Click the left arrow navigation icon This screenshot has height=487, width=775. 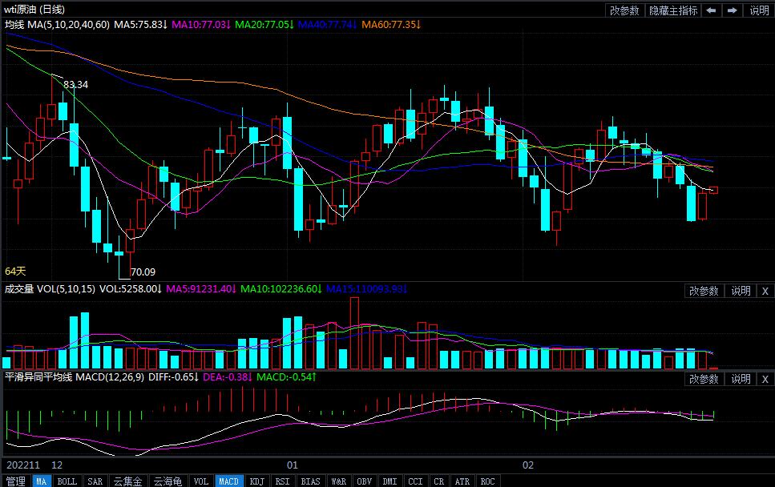coord(712,10)
